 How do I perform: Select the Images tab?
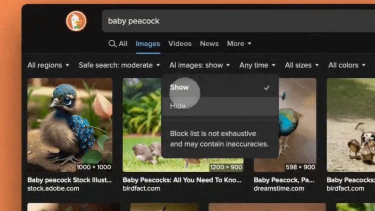148,44
